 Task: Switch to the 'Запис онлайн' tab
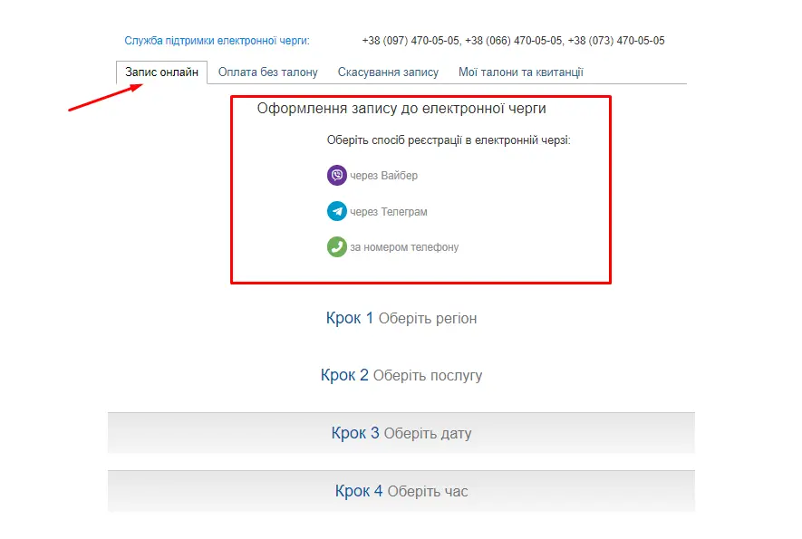click(x=161, y=72)
